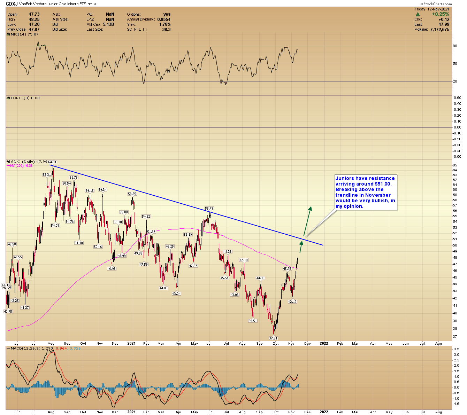Click the small icon beside MFI(14)
467x415 pixels.
point(8,34)
